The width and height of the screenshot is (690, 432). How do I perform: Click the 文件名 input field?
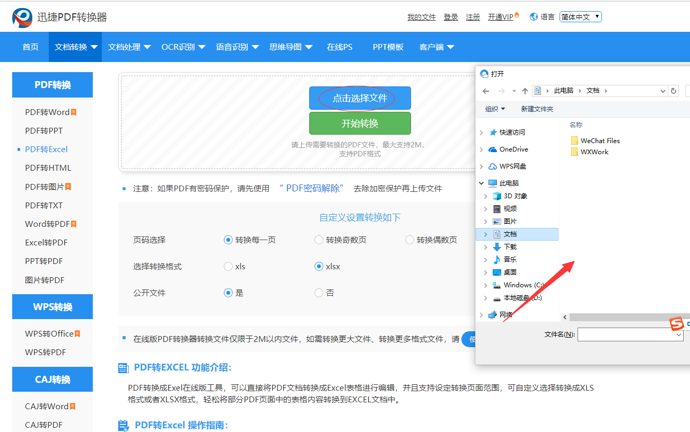tap(630, 334)
